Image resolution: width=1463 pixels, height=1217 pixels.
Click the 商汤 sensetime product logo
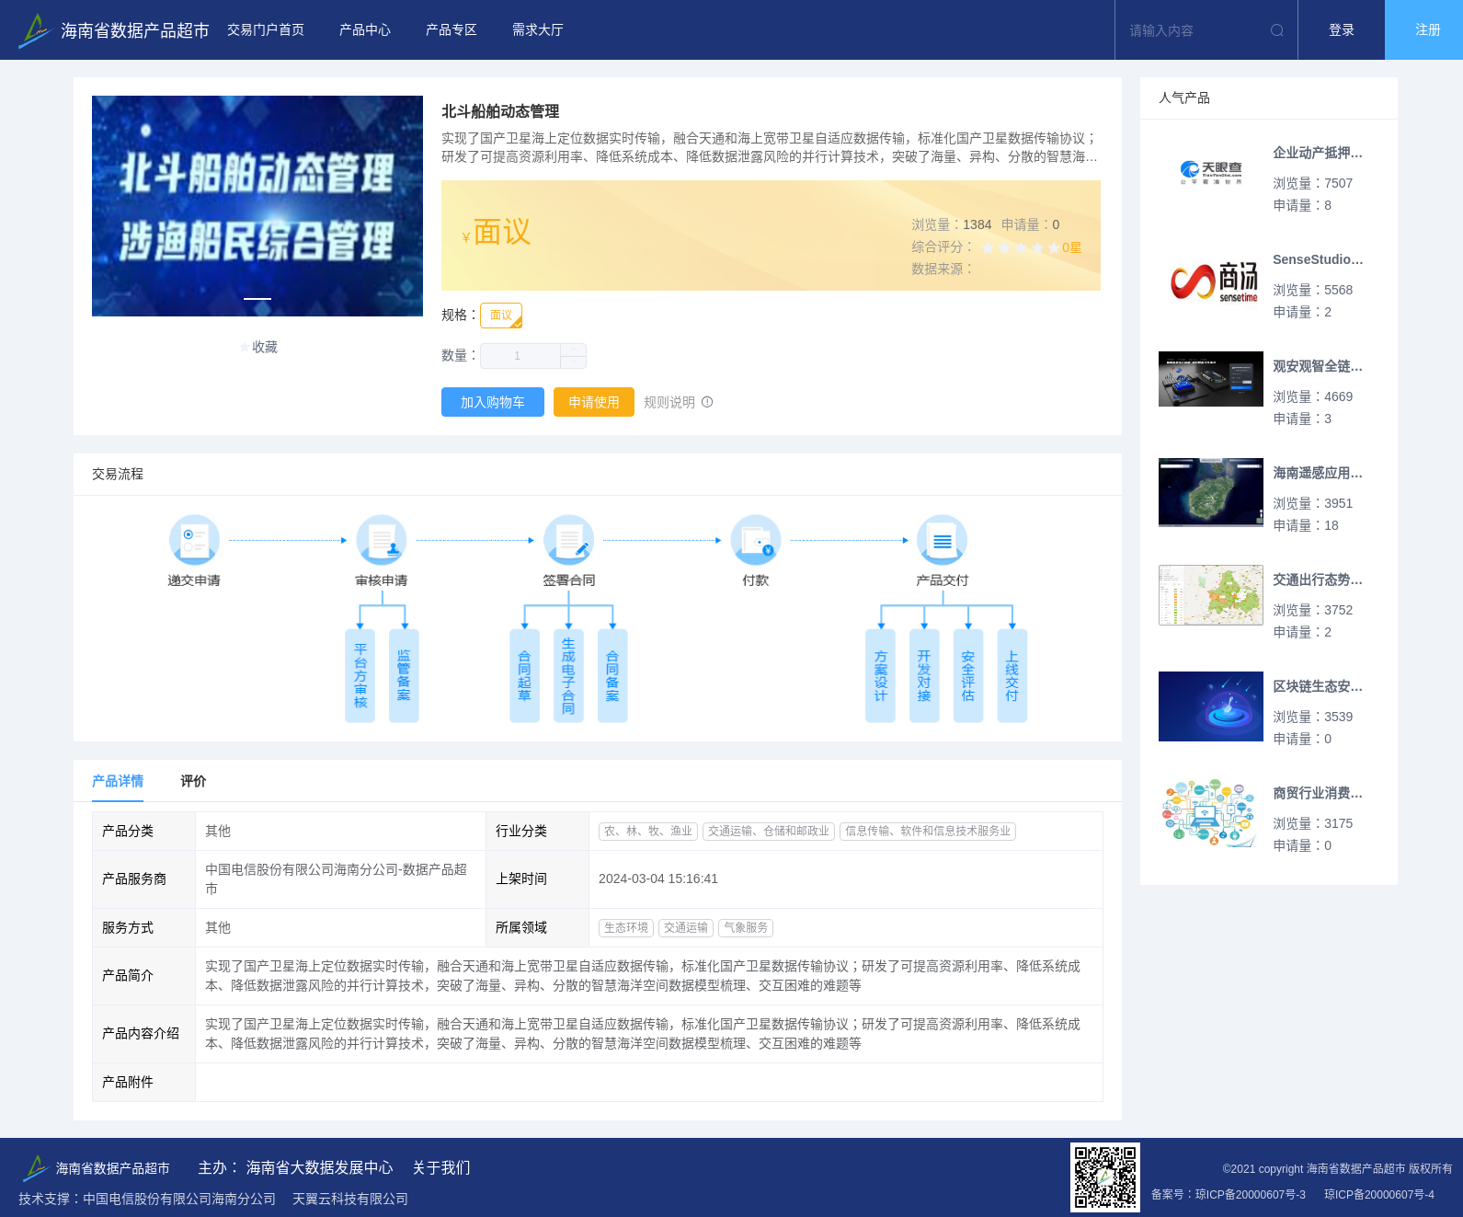click(x=1214, y=281)
